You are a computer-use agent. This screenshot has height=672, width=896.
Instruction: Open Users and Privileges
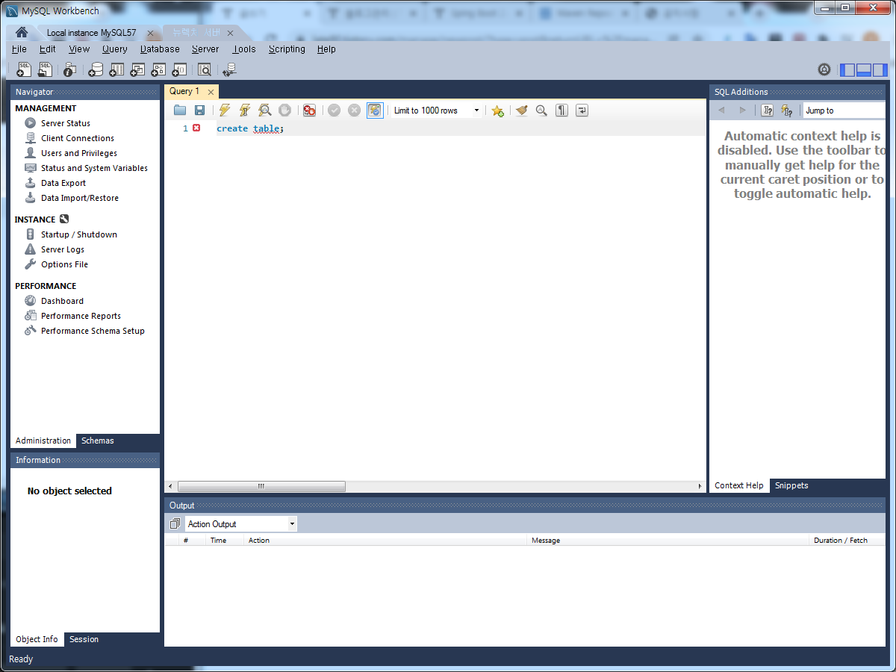click(79, 153)
